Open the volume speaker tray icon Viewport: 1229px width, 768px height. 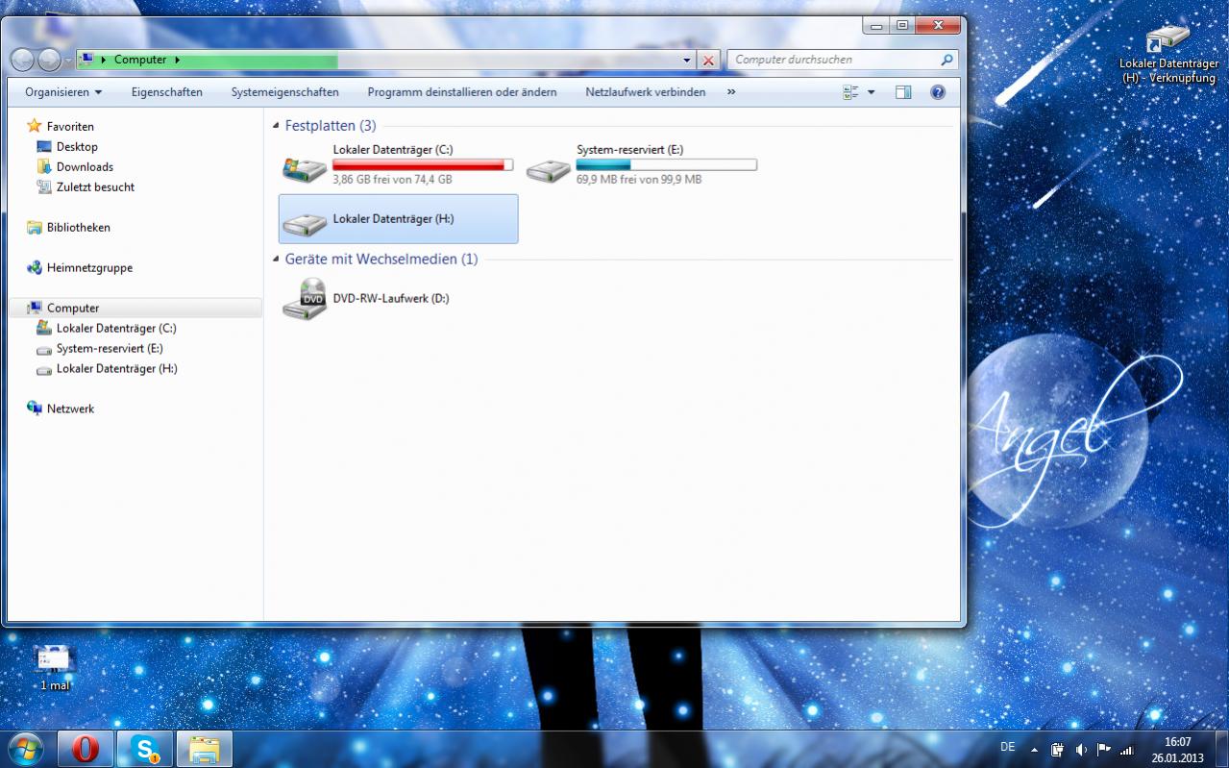tap(1081, 750)
